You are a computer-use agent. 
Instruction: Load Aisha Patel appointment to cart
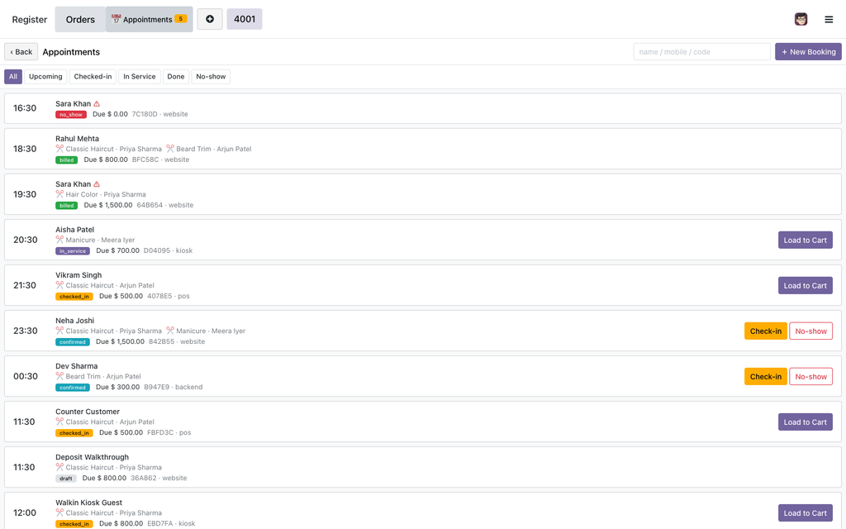(x=805, y=241)
